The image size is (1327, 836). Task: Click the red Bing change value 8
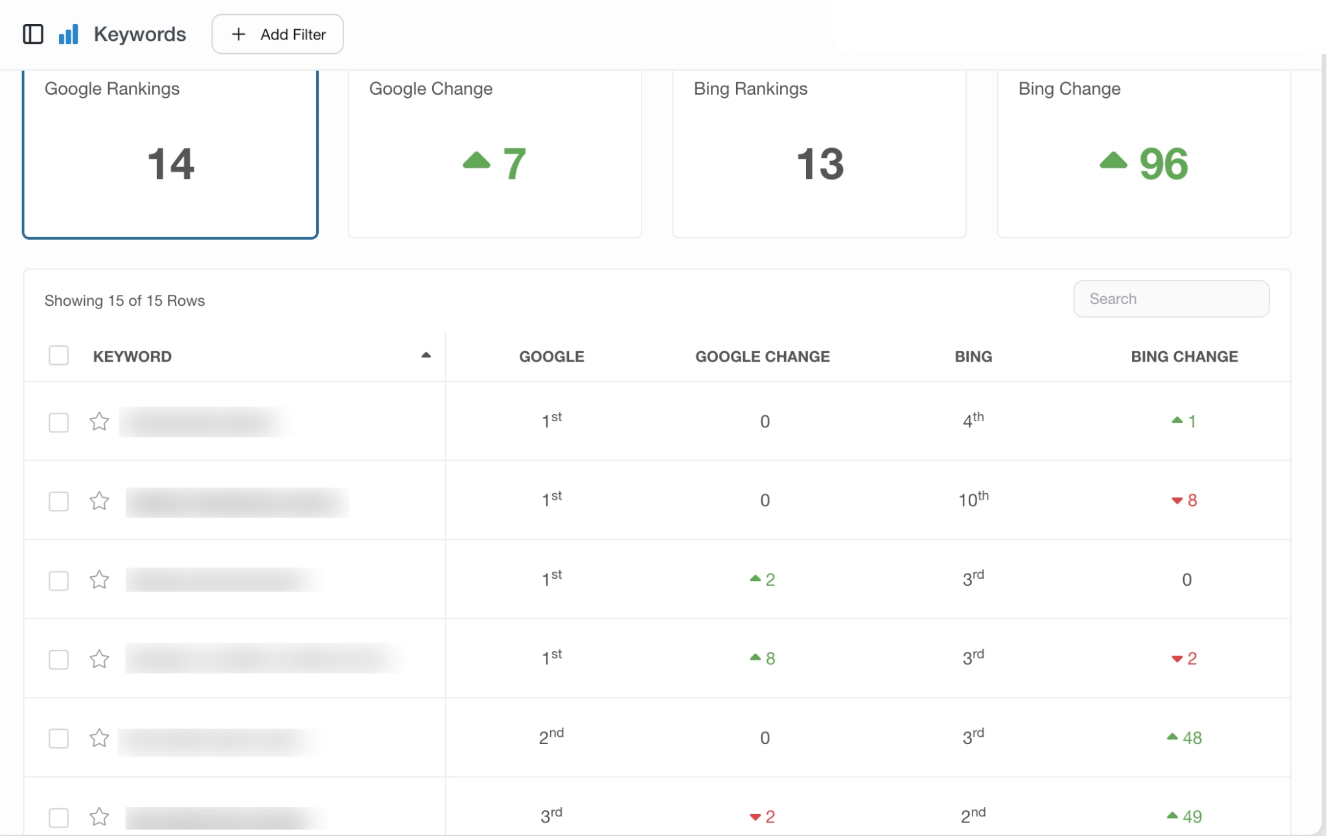tap(1192, 501)
